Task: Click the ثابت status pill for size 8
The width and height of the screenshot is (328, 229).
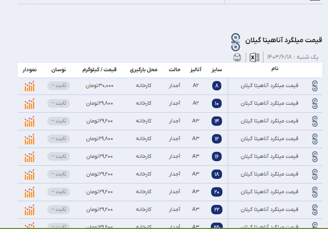Action: (x=58, y=86)
